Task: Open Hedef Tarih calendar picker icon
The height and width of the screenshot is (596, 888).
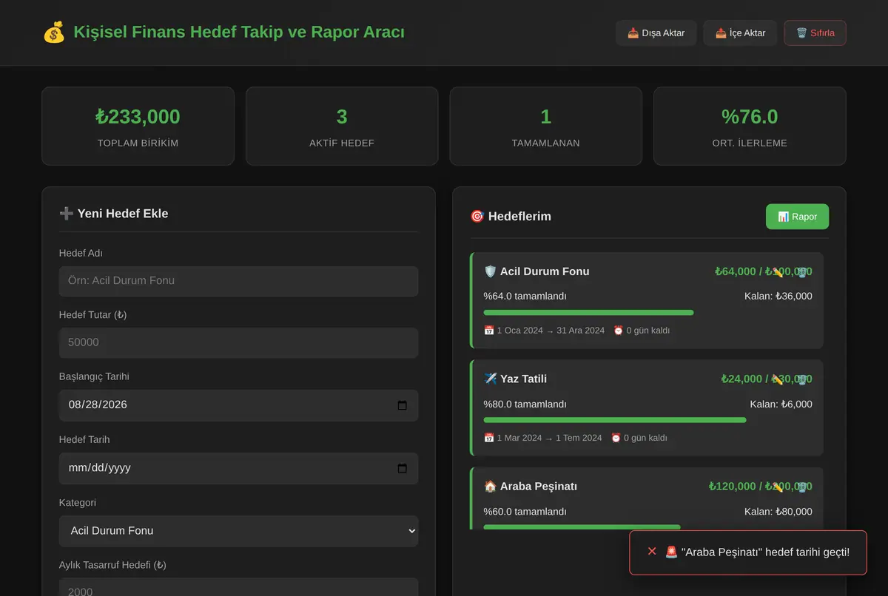Action: pyautogui.click(x=403, y=468)
